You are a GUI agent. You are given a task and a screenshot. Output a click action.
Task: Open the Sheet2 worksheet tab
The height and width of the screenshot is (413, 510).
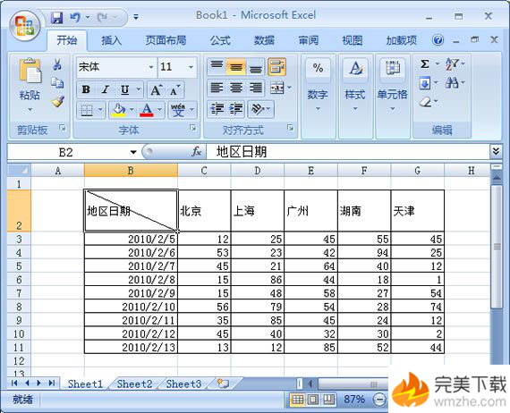(x=134, y=383)
